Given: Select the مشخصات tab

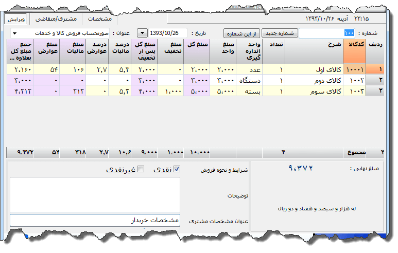Looking at the screenshot, I should click(100, 19).
